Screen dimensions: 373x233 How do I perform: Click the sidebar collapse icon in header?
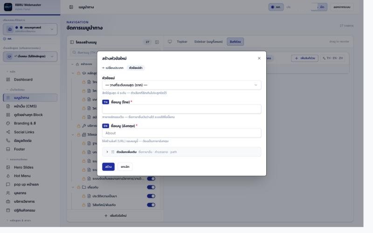[x=71, y=7]
